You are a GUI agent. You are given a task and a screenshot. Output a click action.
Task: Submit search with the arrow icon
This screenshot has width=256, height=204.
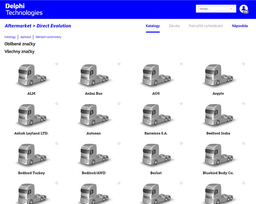231,9
